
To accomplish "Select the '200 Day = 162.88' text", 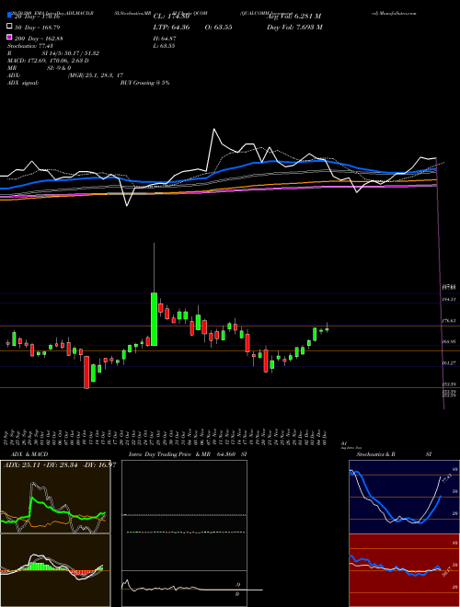I will tap(39, 38).
